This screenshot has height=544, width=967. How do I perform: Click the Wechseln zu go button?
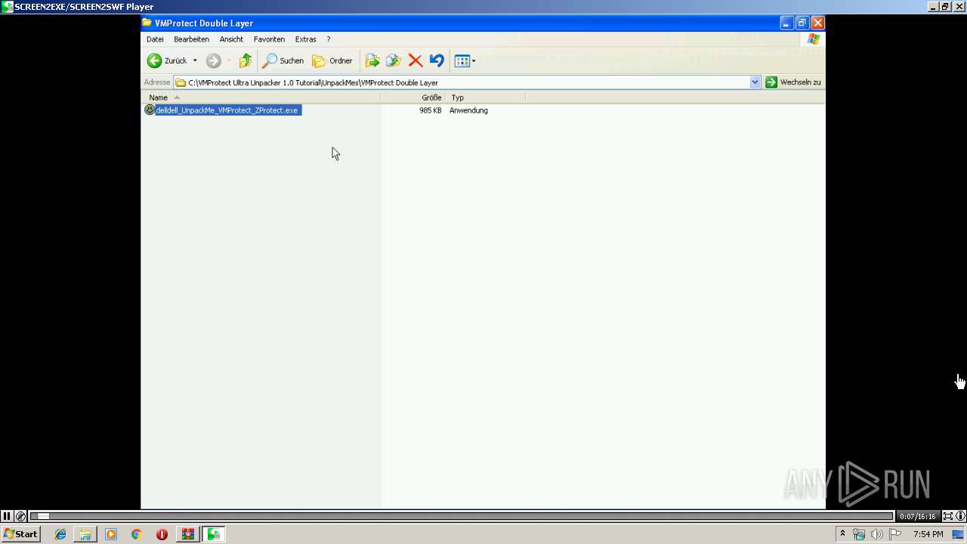click(792, 82)
